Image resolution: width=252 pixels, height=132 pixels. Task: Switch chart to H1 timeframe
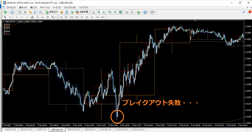click(82, 17)
